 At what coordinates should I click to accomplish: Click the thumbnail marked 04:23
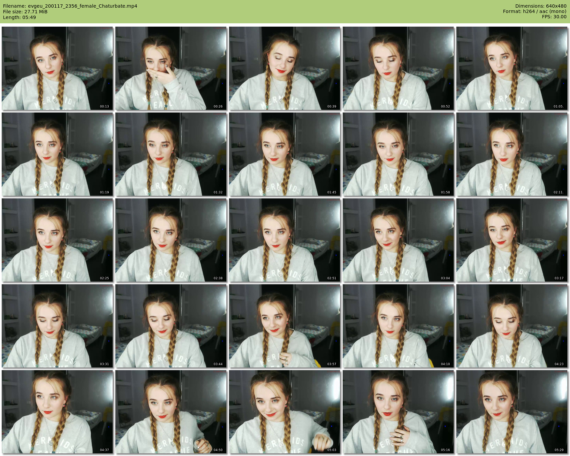(512, 326)
